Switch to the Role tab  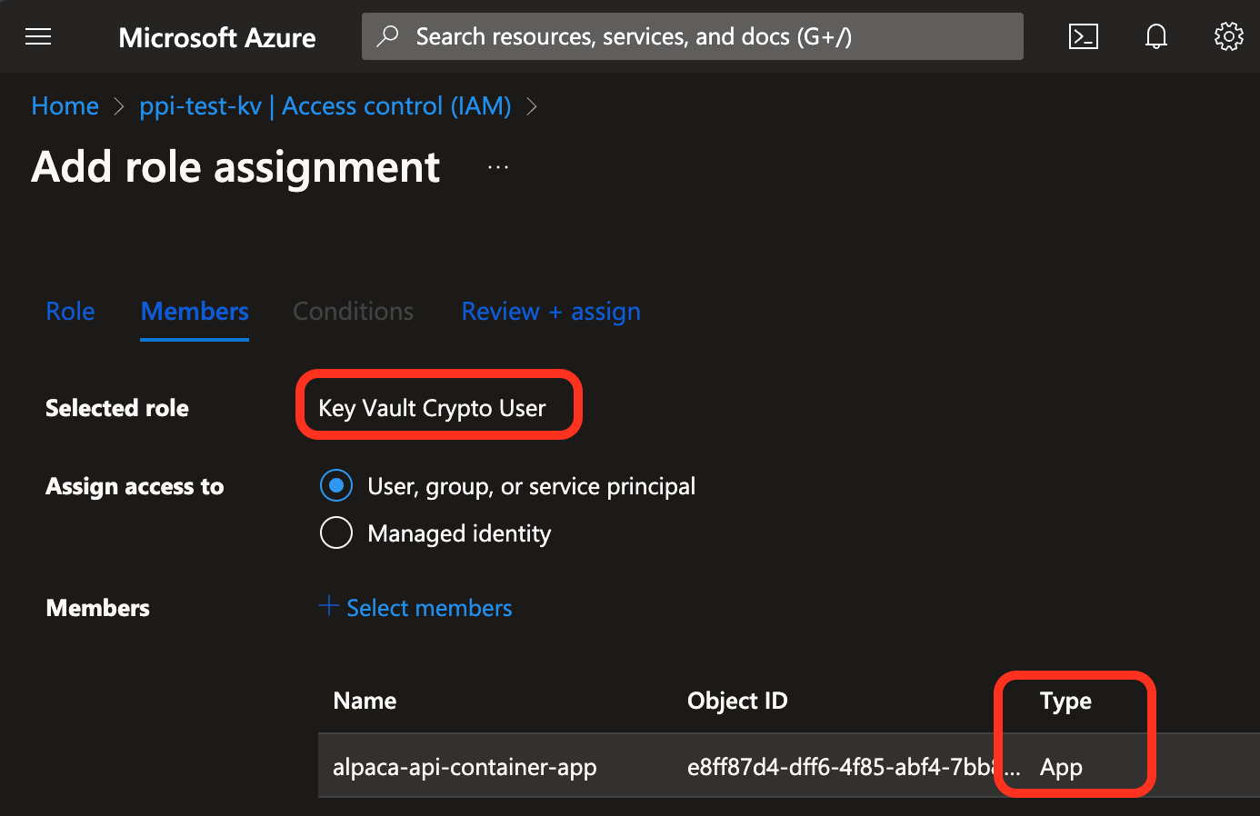70,312
